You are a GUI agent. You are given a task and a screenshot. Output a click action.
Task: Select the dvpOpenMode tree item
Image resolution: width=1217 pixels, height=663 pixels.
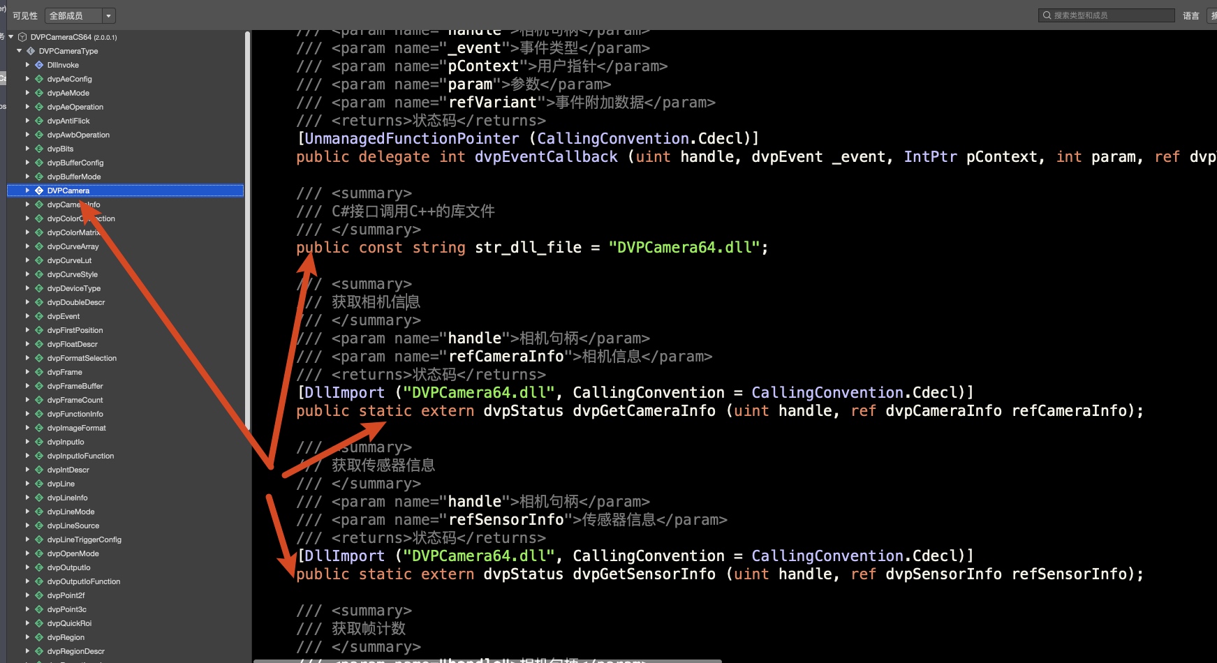[x=73, y=553]
